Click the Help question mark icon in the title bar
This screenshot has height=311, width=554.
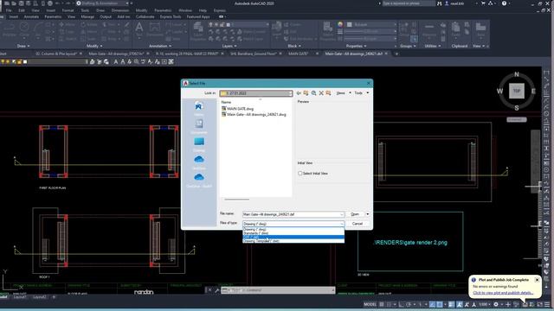[x=504, y=3]
